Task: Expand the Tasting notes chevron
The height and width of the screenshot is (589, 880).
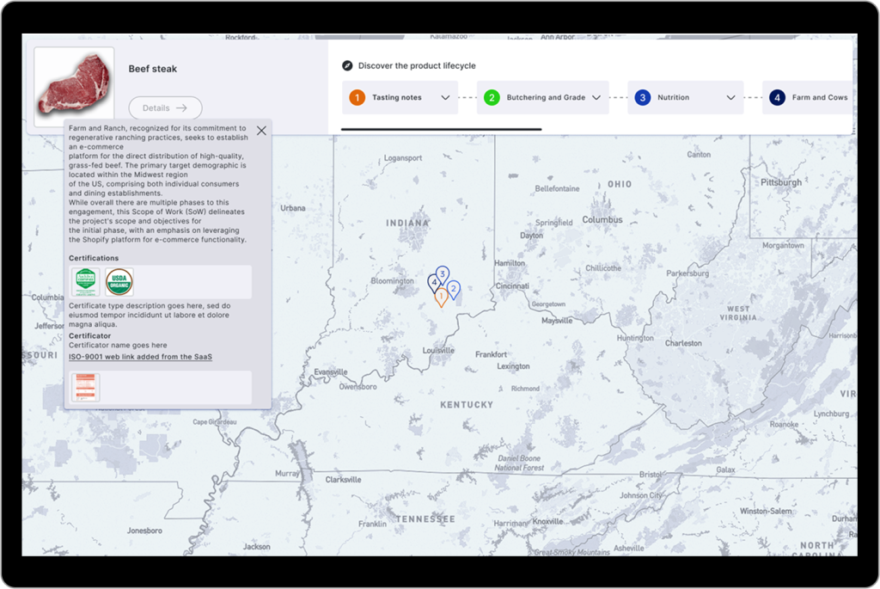Action: (445, 98)
